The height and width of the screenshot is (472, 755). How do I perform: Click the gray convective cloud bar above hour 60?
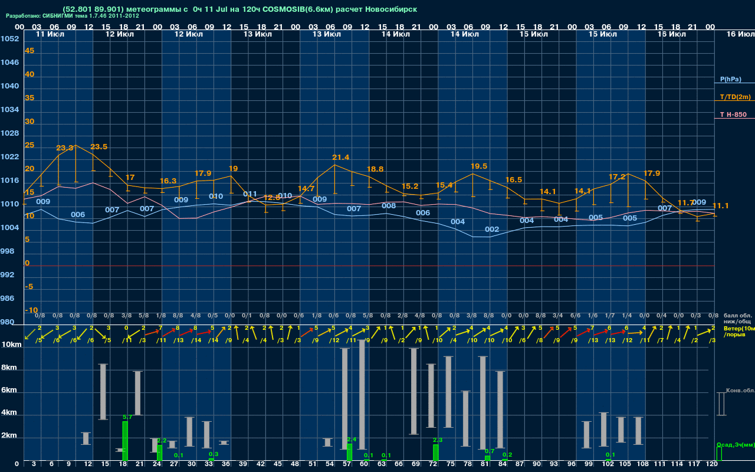coord(362,394)
